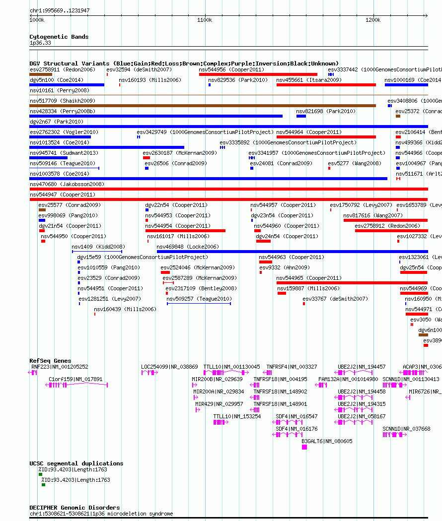The height and width of the screenshot is (521, 442).
Task: Click the red bar of nsv455661 (Itsara2009)
Action: click(x=326, y=85)
